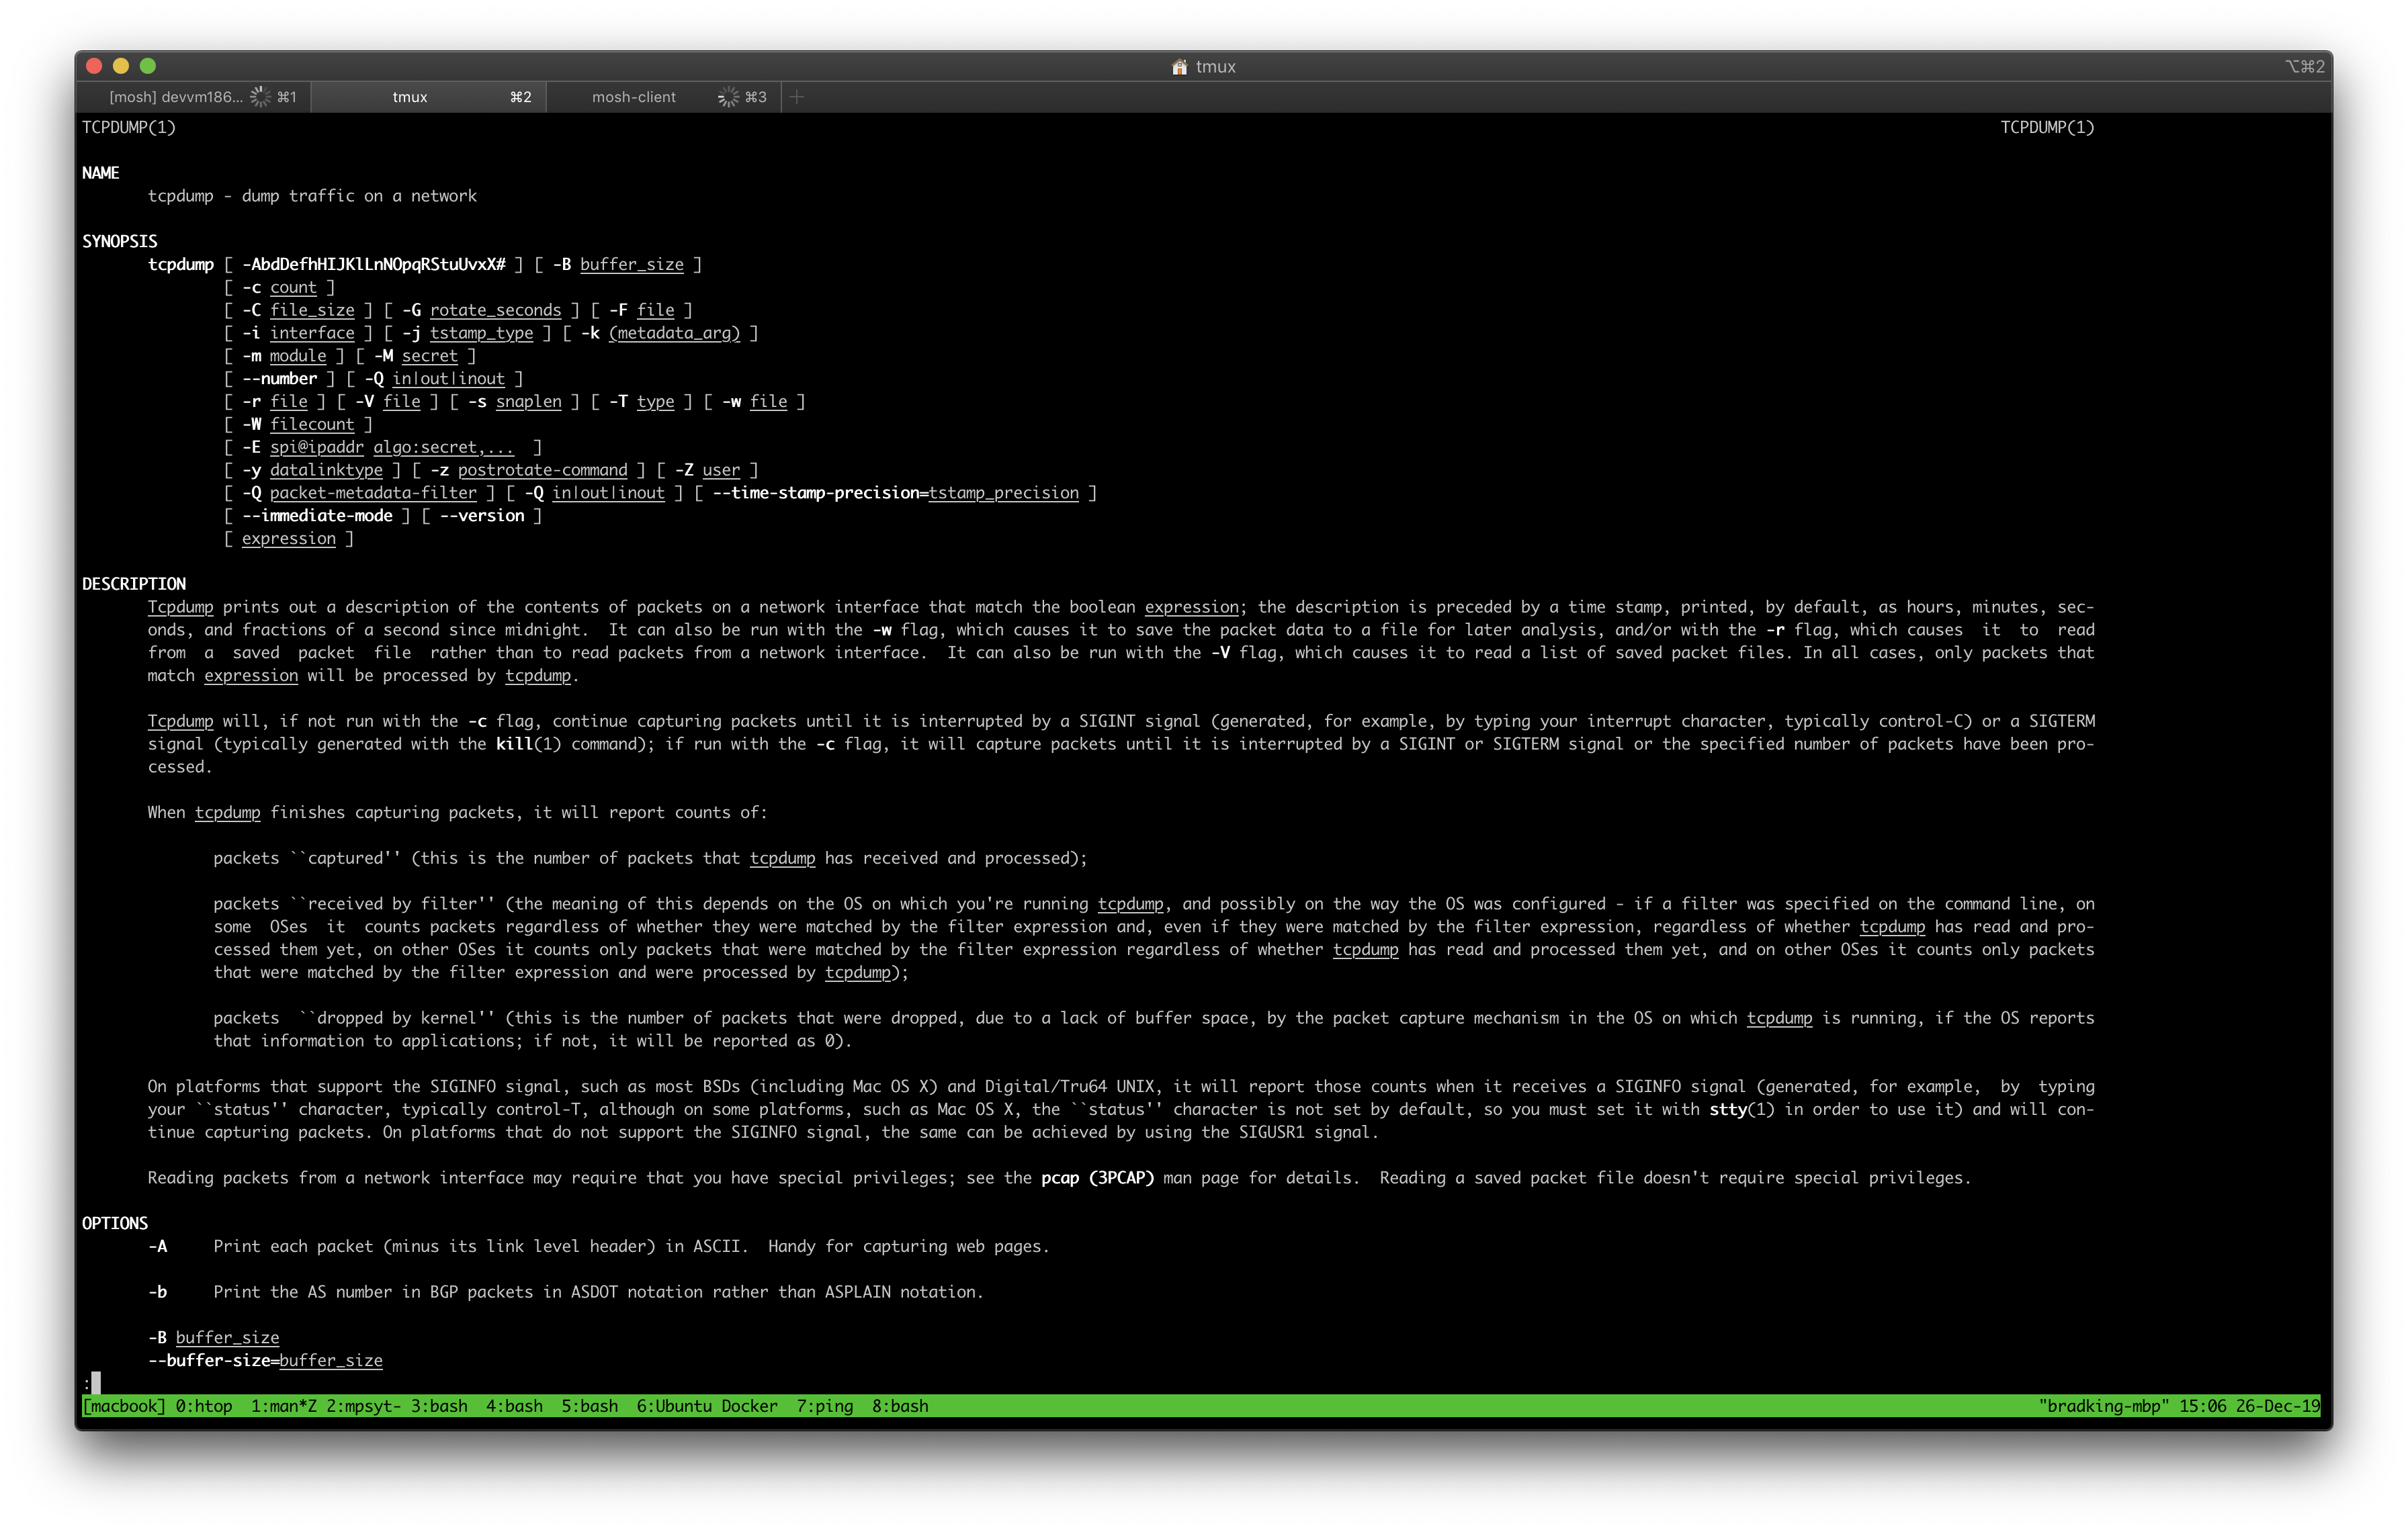This screenshot has width=2408, height=1530.
Task: Select tmux window 2:mpsyt-
Action: (x=364, y=1406)
